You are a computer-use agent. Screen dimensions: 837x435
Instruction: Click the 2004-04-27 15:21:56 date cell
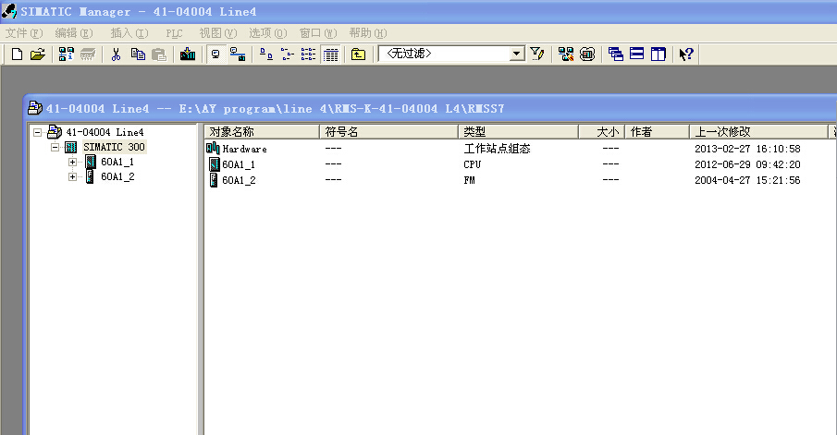(747, 180)
